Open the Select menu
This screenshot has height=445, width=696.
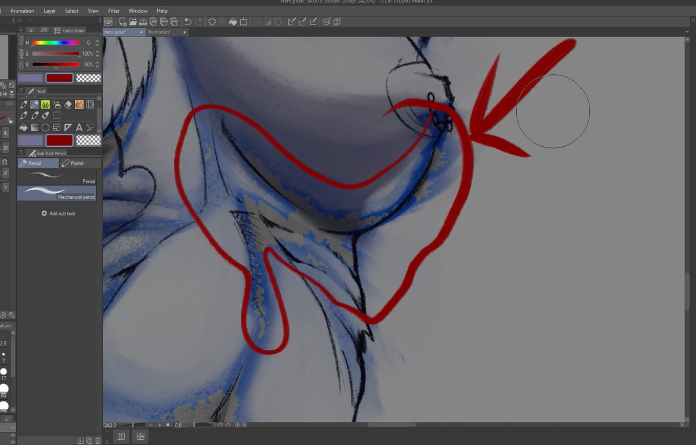(71, 10)
